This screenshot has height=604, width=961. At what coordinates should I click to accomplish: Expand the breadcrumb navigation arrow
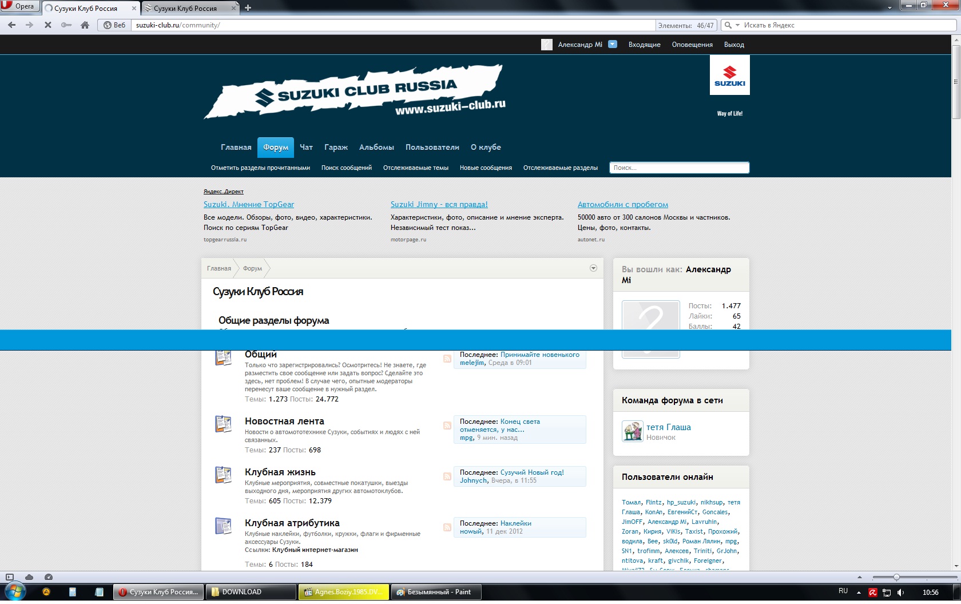(x=593, y=268)
